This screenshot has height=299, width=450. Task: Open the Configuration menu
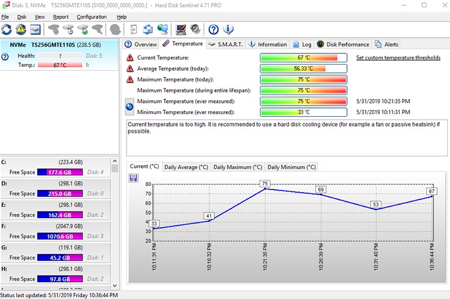(92, 17)
